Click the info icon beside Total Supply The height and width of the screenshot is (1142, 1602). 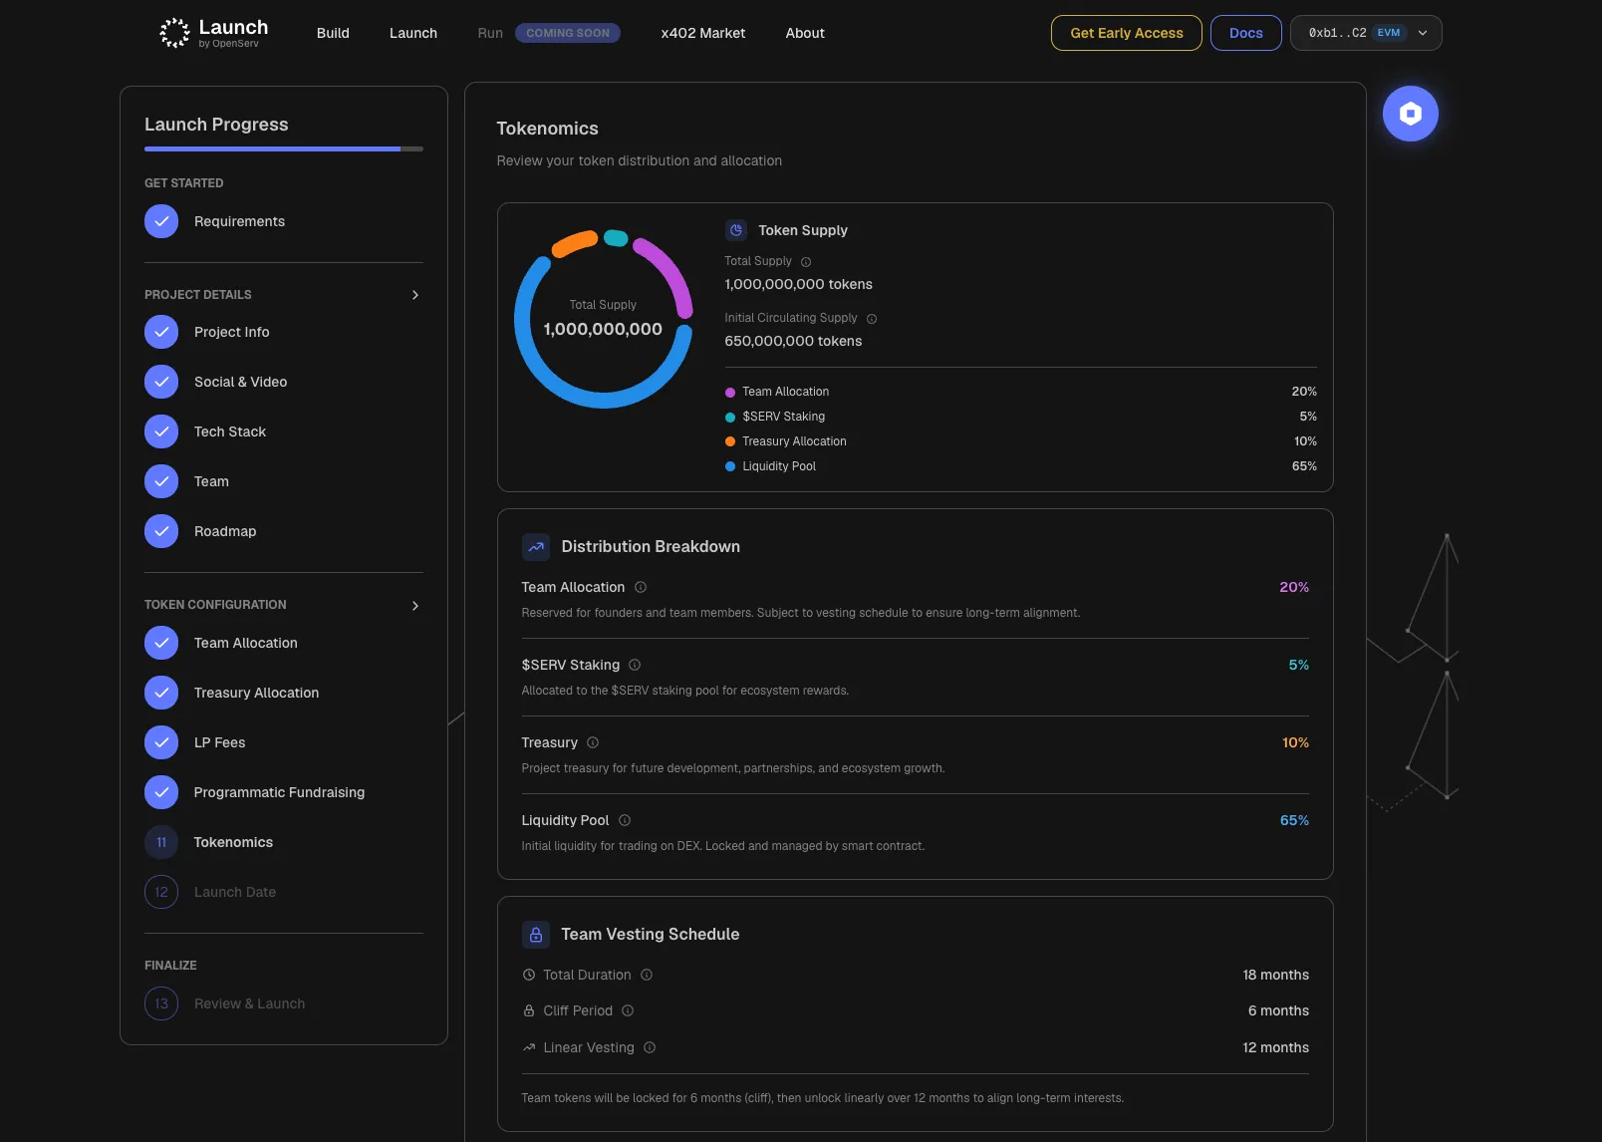[x=806, y=262]
